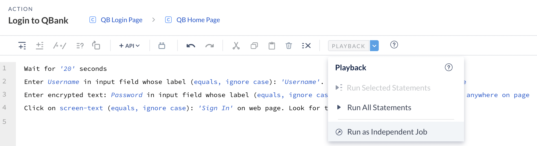Click the insert statement icon in toolbar
Image resolution: width=537 pixels, height=146 pixels.
22,46
